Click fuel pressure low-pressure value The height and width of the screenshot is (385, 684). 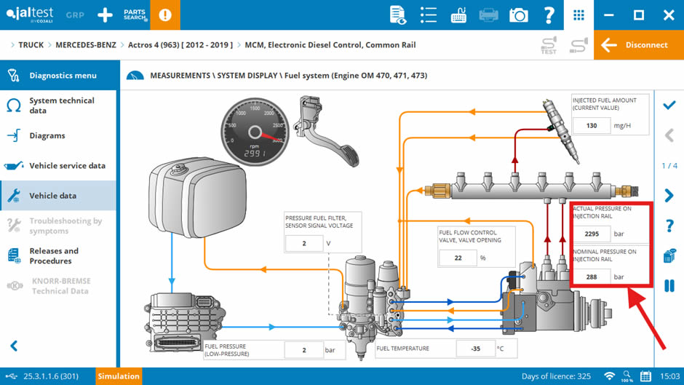click(304, 350)
